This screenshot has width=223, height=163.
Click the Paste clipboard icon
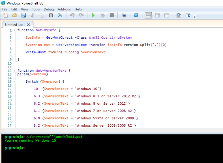tap(51, 15)
